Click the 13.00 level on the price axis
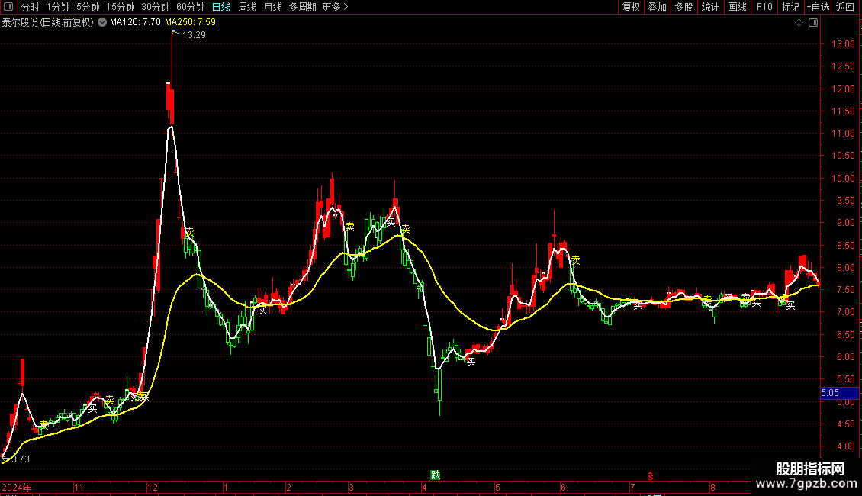Viewport: 862px width, 496px height. pos(843,44)
